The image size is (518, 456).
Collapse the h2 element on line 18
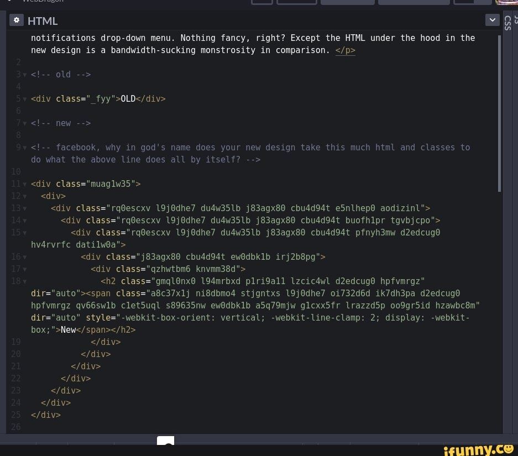pyautogui.click(x=25, y=281)
